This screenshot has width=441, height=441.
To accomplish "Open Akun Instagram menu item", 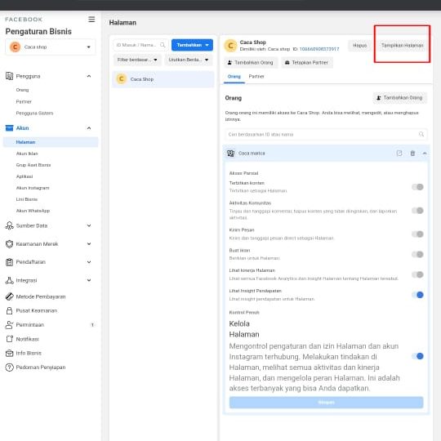I will [33, 188].
